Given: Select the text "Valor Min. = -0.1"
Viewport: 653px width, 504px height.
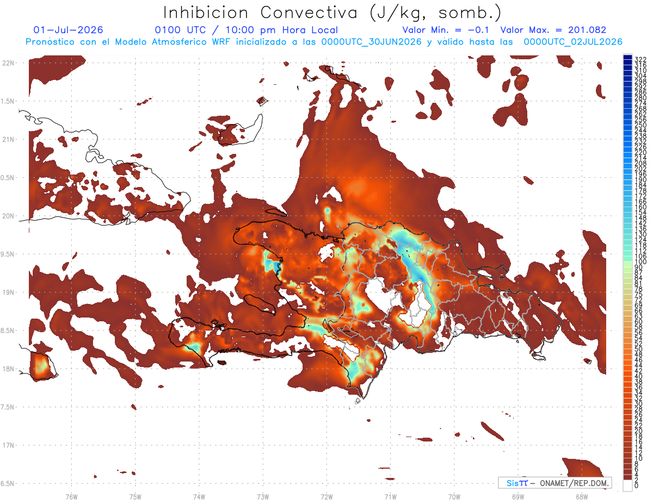Looking at the screenshot, I should tap(447, 30).
